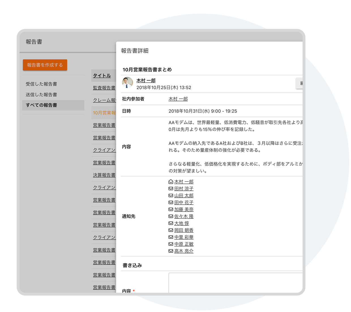
Task: Select 受信した報告書 in the sidebar
Action: (42, 84)
